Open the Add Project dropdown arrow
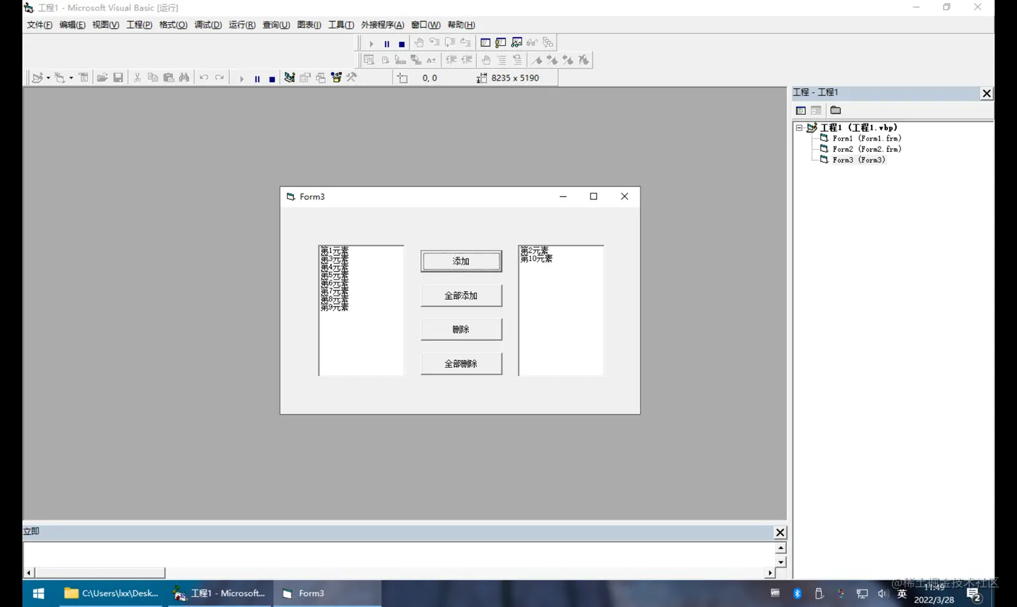The width and height of the screenshot is (1017, 607). 48,78
